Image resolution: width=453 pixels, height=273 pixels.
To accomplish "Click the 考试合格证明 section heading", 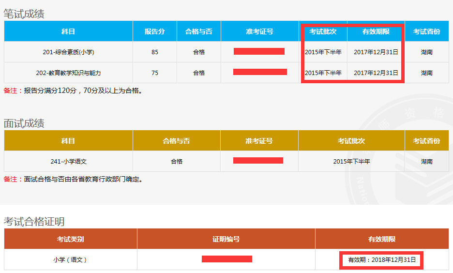I will (34, 222).
